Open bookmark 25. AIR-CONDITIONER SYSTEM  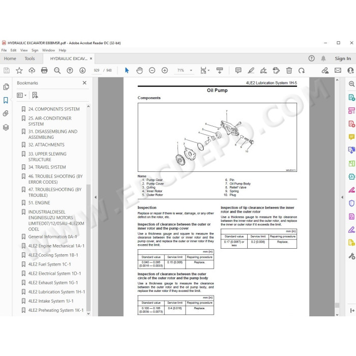click(x=50, y=121)
